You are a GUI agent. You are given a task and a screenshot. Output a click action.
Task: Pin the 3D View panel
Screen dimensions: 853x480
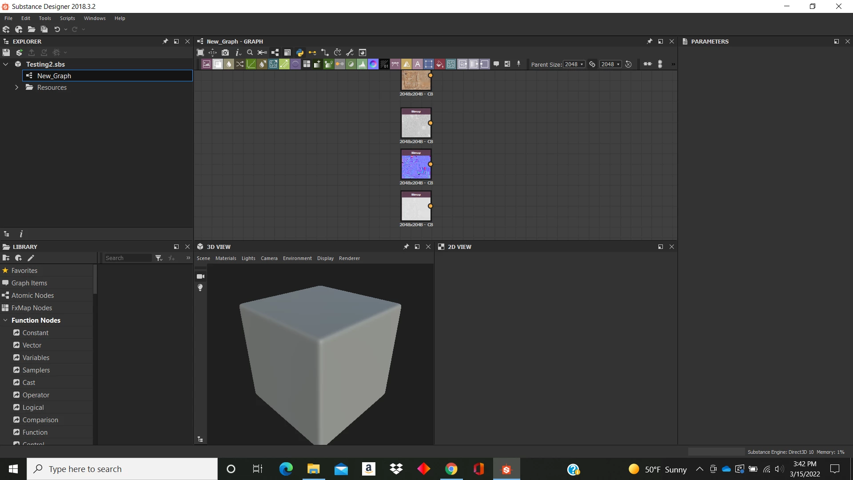[406, 247]
